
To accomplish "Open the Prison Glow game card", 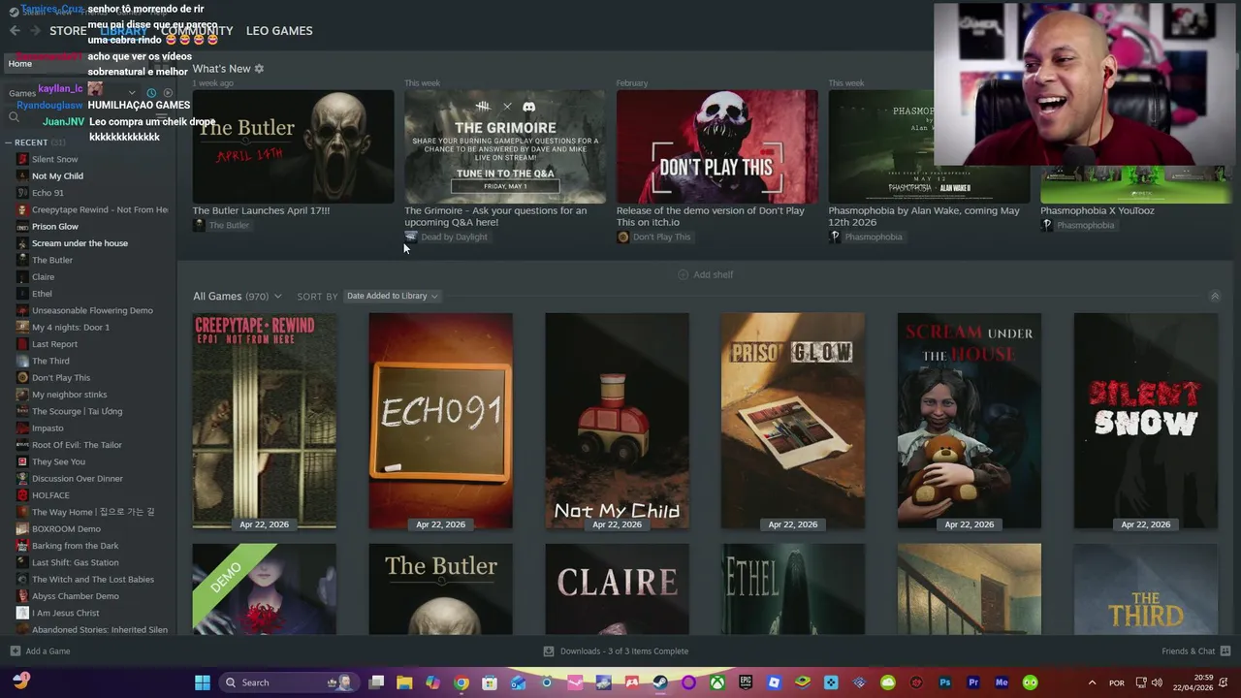I will tap(793, 421).
